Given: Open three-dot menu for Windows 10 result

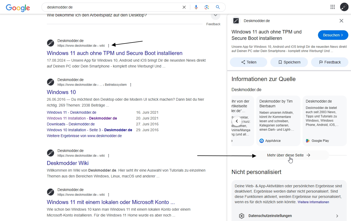Looking at the screenshot, I should (130, 85).
